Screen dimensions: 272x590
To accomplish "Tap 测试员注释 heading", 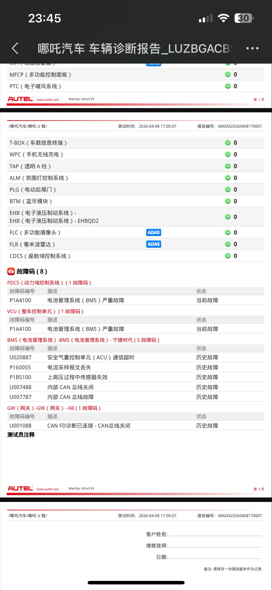I will click(x=21, y=435).
